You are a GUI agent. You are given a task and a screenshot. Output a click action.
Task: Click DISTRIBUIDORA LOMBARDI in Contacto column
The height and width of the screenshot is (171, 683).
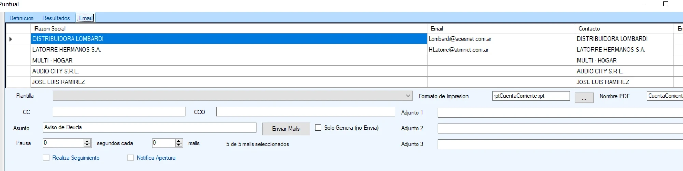click(624, 39)
